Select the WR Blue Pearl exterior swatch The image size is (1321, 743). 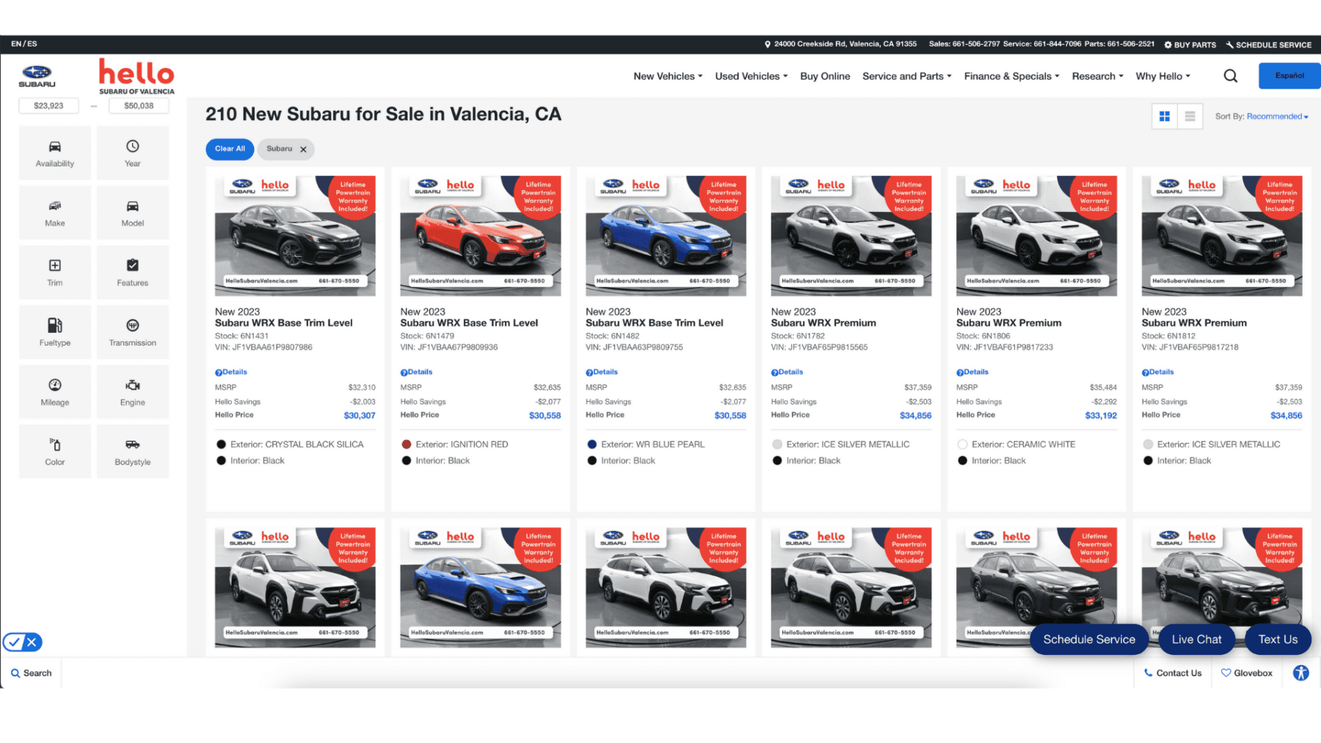(x=592, y=444)
